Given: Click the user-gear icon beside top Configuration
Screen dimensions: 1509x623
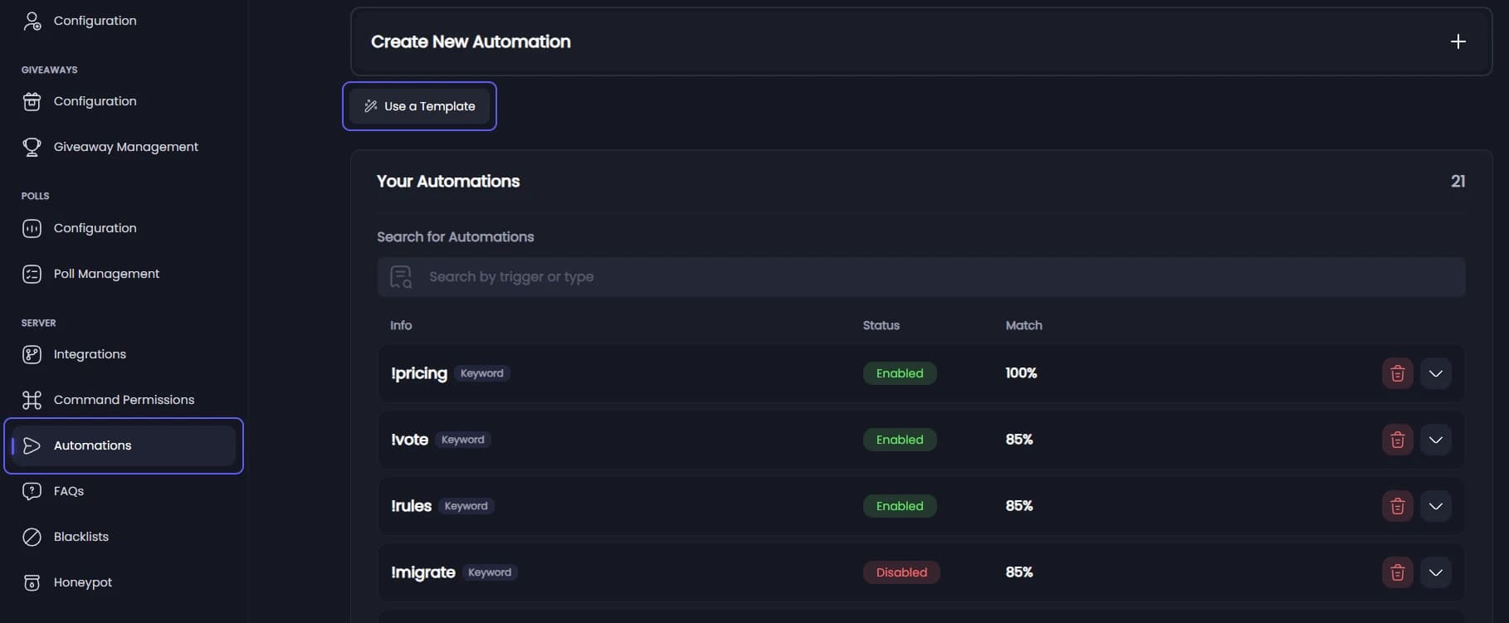Looking at the screenshot, I should [32, 21].
